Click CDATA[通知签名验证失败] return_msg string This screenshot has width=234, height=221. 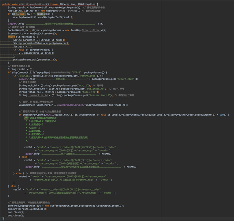pyautogui.click(x=64, y=193)
